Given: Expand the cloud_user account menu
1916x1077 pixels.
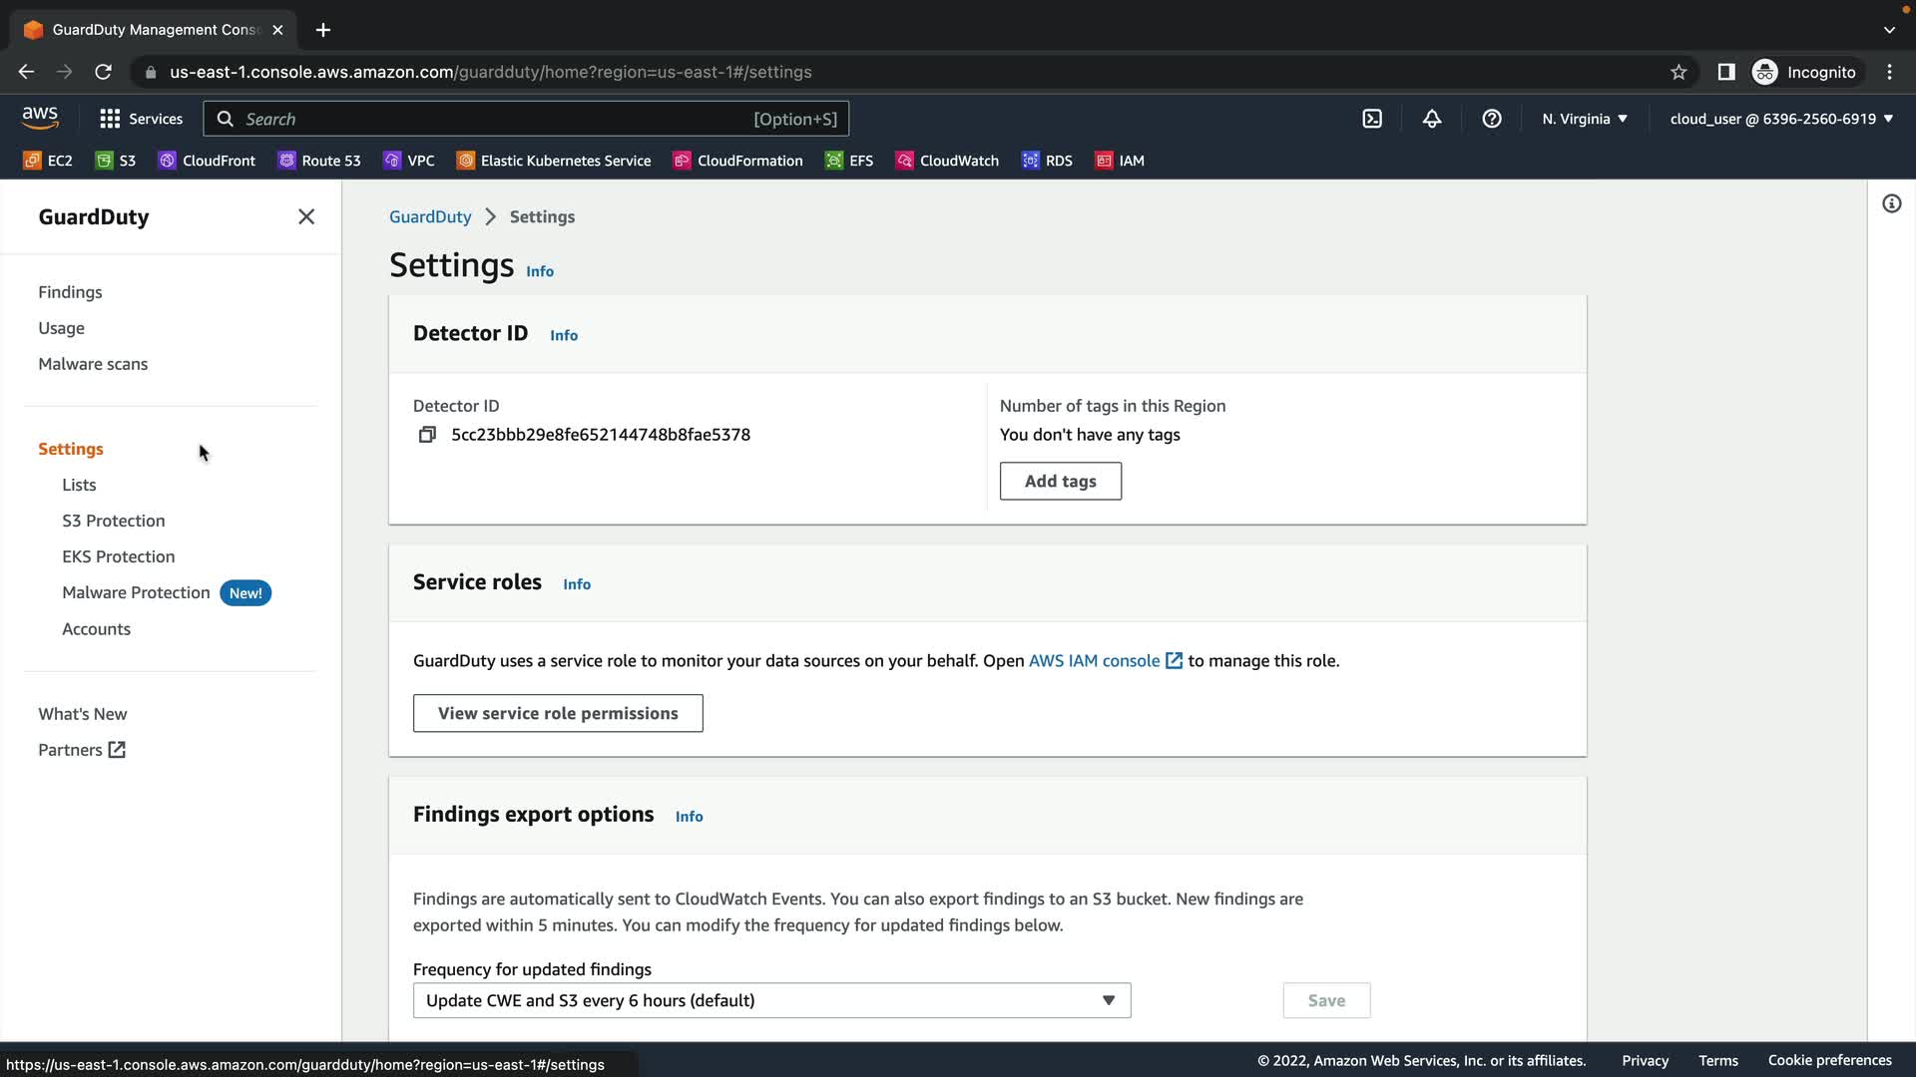Looking at the screenshot, I should coord(1781,119).
